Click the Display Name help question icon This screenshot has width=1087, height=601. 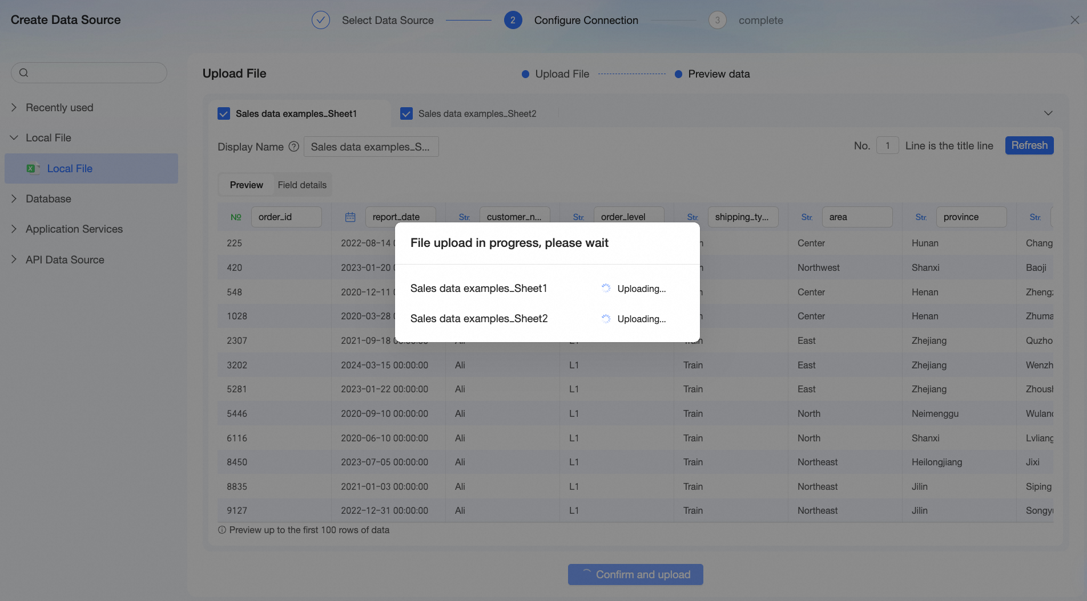click(x=293, y=147)
